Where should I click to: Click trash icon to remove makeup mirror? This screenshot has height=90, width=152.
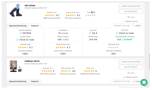128,73
